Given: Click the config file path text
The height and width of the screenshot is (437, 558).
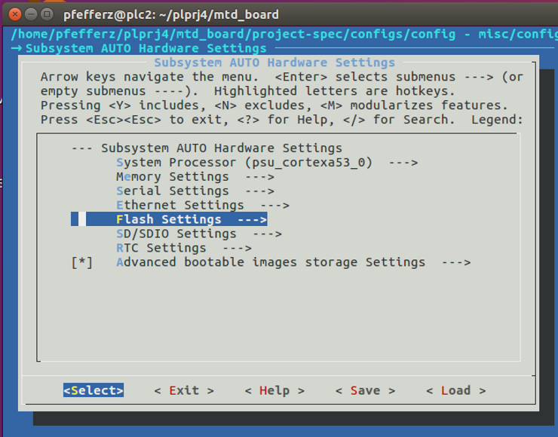Looking at the screenshot, I should [284, 34].
